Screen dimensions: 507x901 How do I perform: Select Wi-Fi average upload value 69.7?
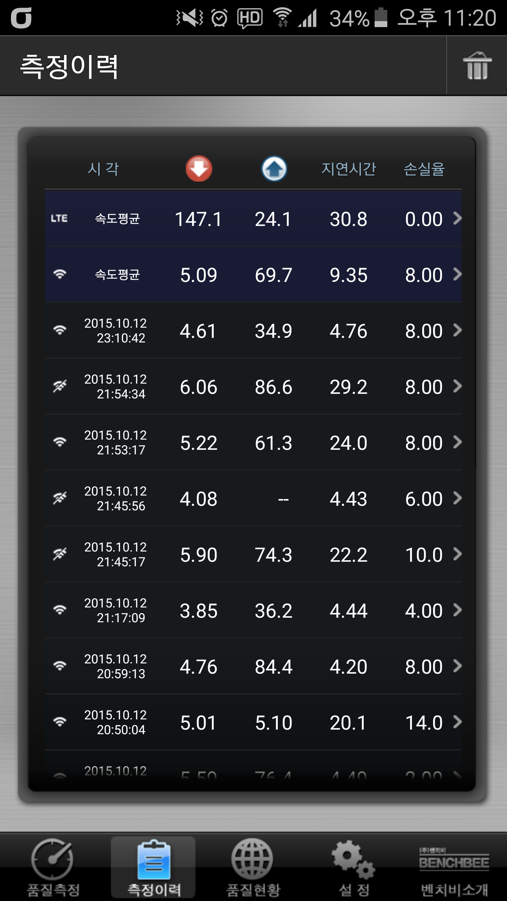point(274,275)
